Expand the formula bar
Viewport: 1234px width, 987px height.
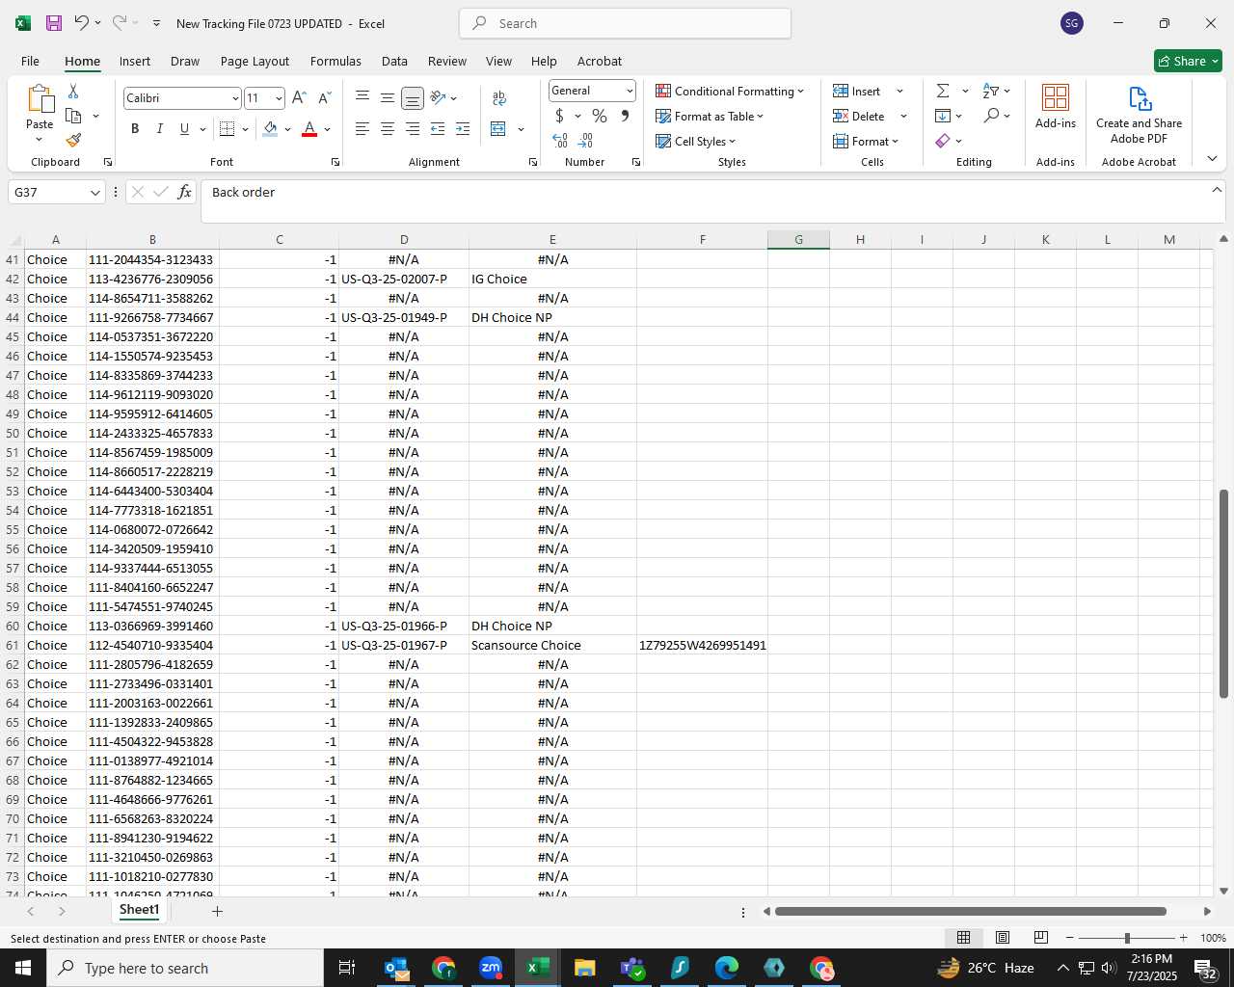(1217, 190)
